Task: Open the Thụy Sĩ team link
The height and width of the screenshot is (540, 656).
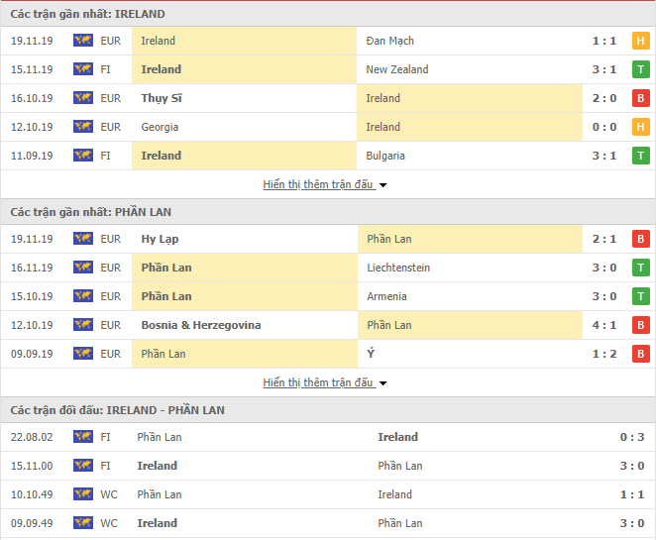Action: click(x=162, y=98)
